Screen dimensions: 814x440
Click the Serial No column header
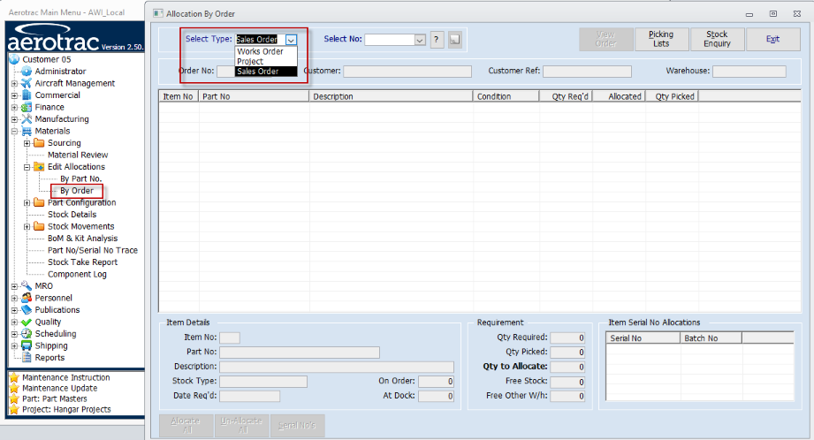tap(643, 338)
